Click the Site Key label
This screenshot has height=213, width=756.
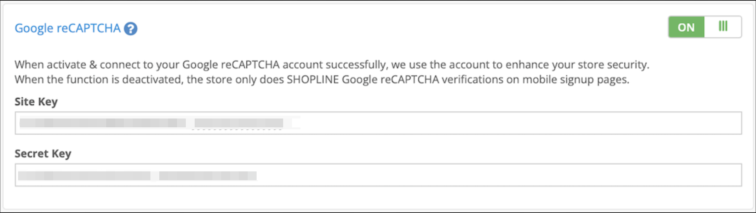pos(36,102)
